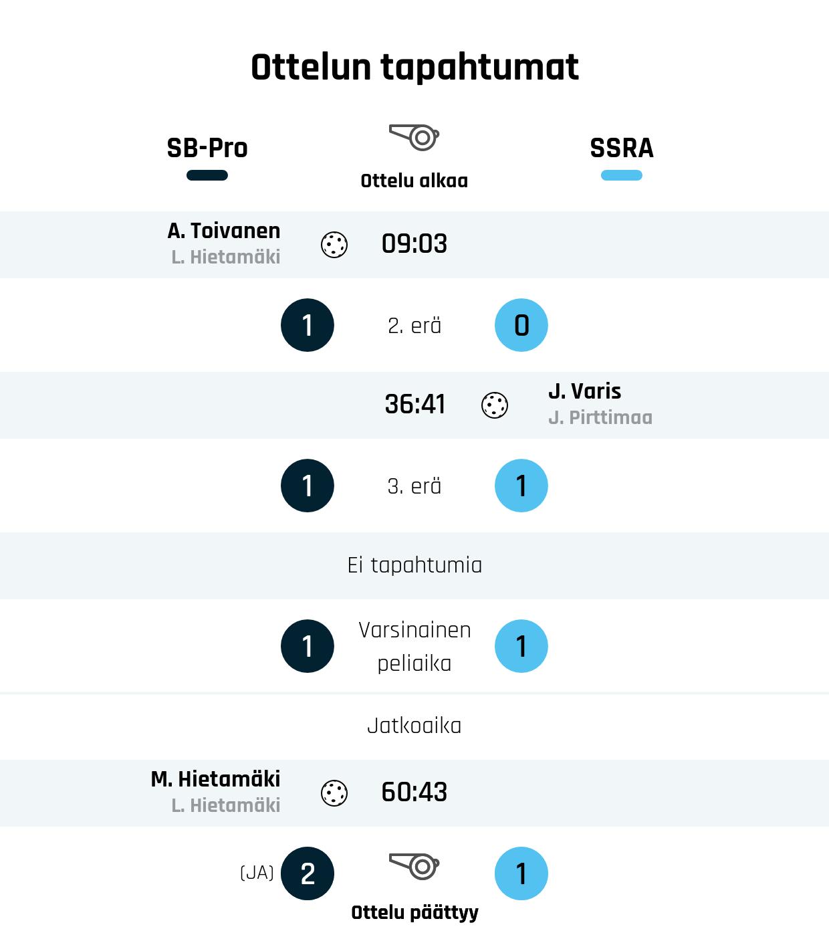Open scorer A. Toivanen
This screenshot has width=829, height=935.
pyautogui.click(x=224, y=231)
